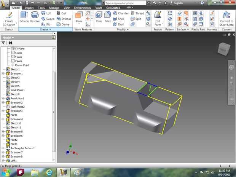Viewport: 236px width, 177px height.
Task: Expand the Plane tool dropdown arrow
Action: pyautogui.click(x=79, y=24)
